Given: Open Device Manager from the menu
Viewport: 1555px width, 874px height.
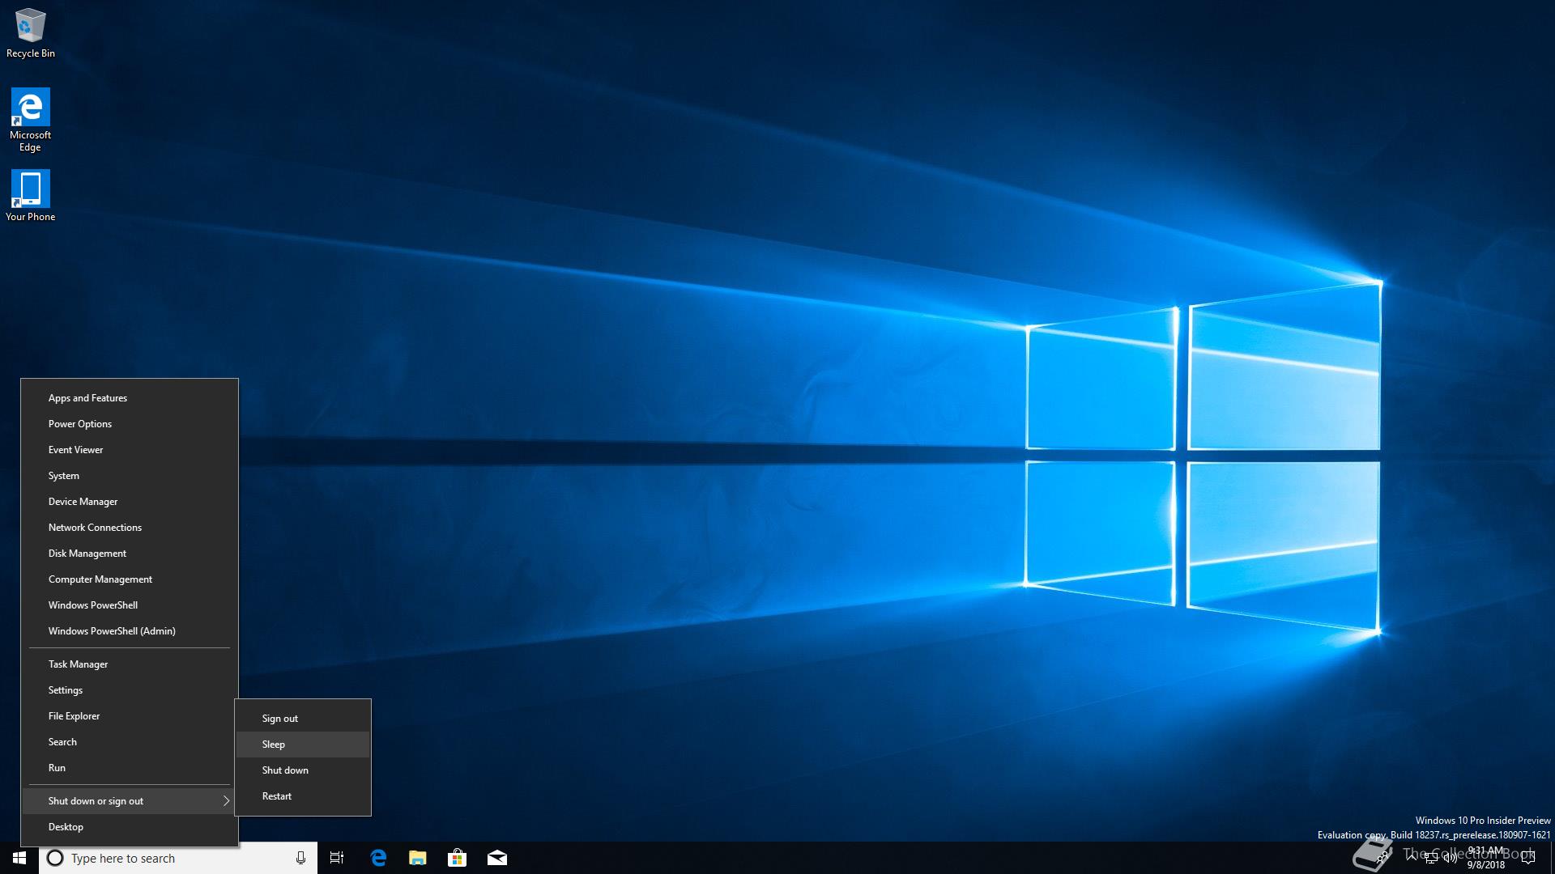Looking at the screenshot, I should click(x=130, y=502).
